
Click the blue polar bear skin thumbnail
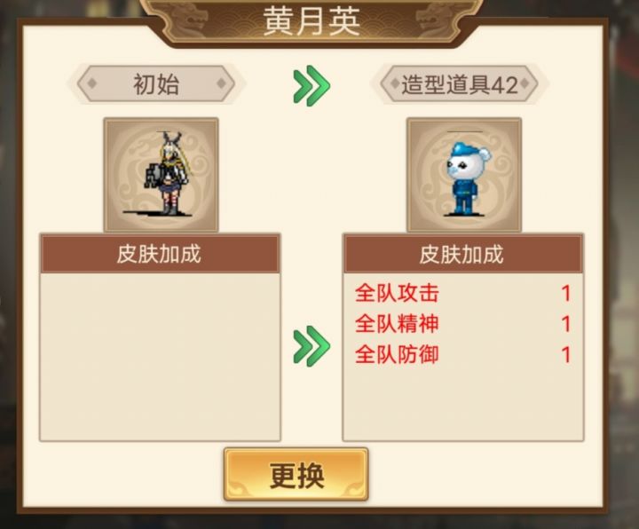coord(464,175)
